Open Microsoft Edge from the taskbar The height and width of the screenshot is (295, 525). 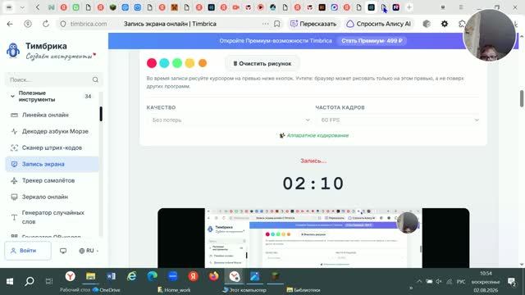(152, 276)
